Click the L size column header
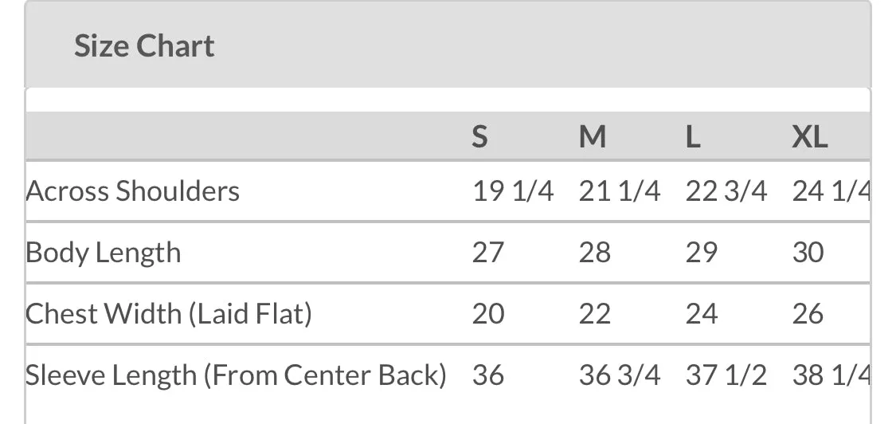896x424 pixels. (x=693, y=137)
